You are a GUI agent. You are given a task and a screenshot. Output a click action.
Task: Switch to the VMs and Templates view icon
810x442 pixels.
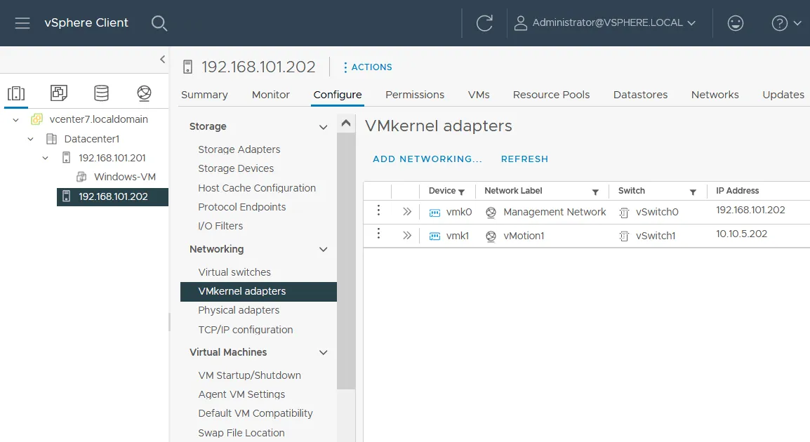(x=58, y=91)
